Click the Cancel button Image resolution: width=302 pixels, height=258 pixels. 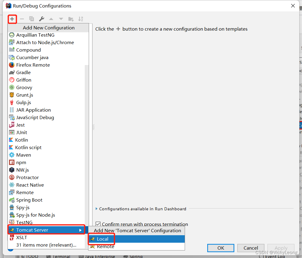(x=251, y=248)
